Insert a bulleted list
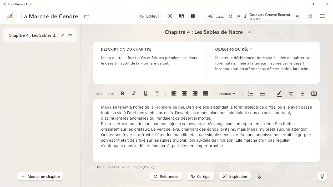Viewport: 333px width, 187px height. (x=262, y=94)
